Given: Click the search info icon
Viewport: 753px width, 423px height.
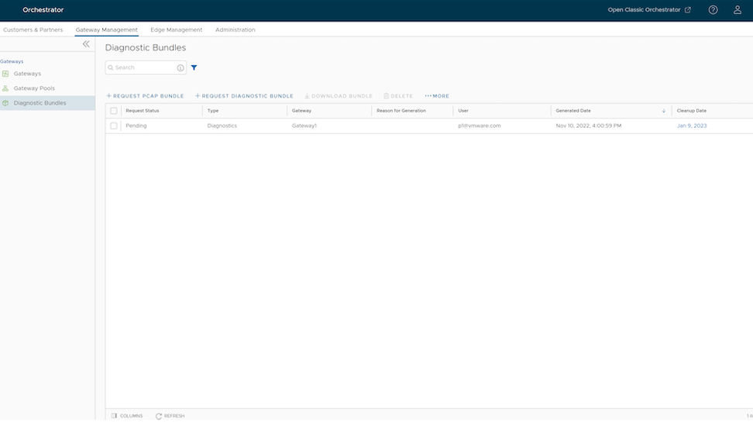Looking at the screenshot, I should click(181, 68).
